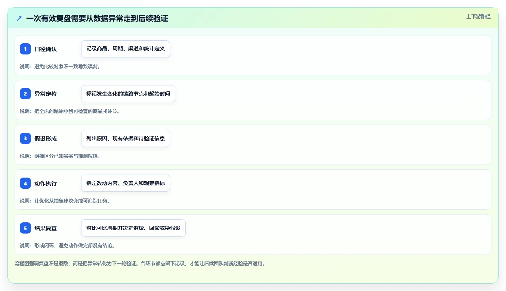Open the 列出原因、现有依据和待验证信息 box
This screenshot has height=291, width=506.
126,138
